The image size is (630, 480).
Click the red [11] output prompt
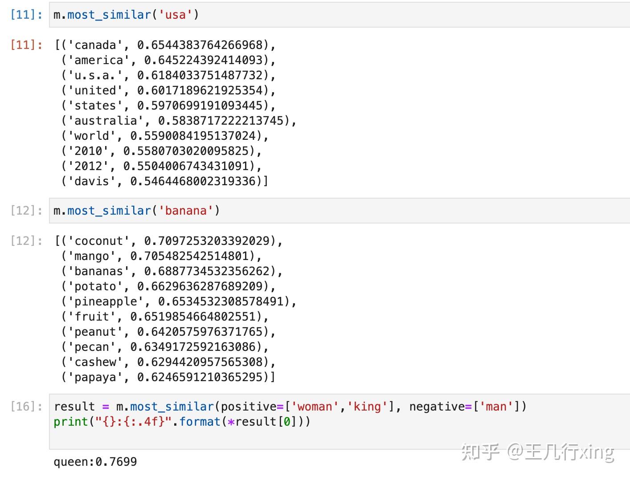click(x=26, y=45)
